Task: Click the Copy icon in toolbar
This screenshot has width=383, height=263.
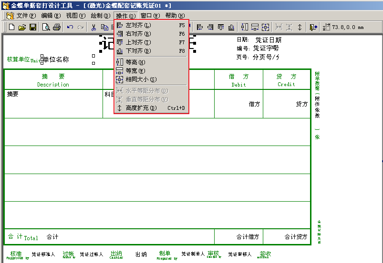Action: pos(104,27)
